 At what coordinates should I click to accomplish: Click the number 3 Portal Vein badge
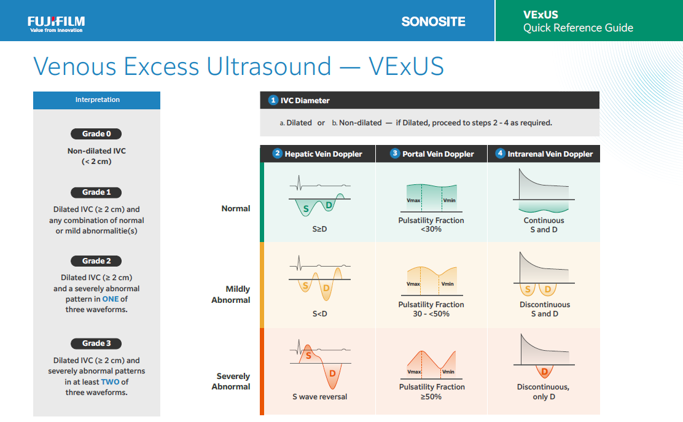[395, 154]
